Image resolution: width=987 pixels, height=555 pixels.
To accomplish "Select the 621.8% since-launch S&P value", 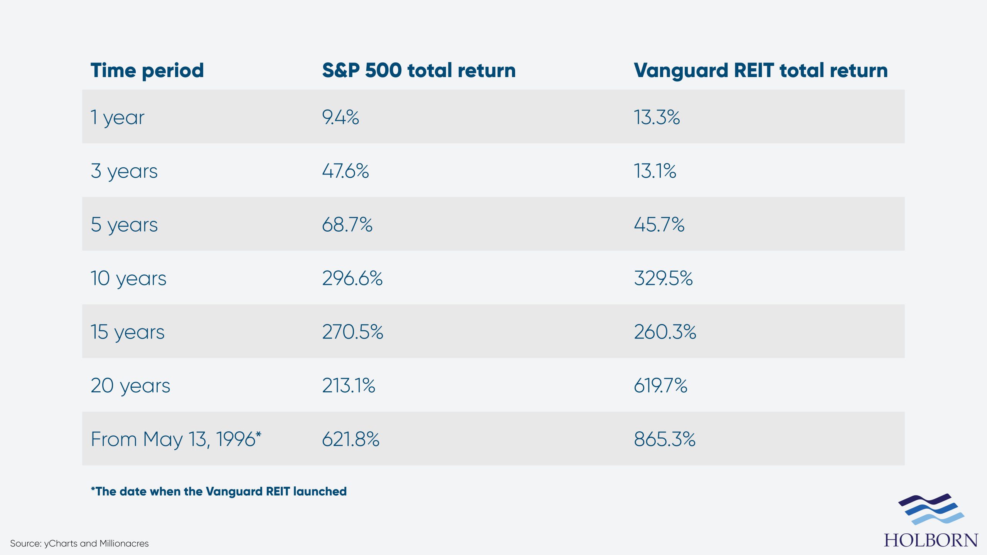I will point(351,439).
